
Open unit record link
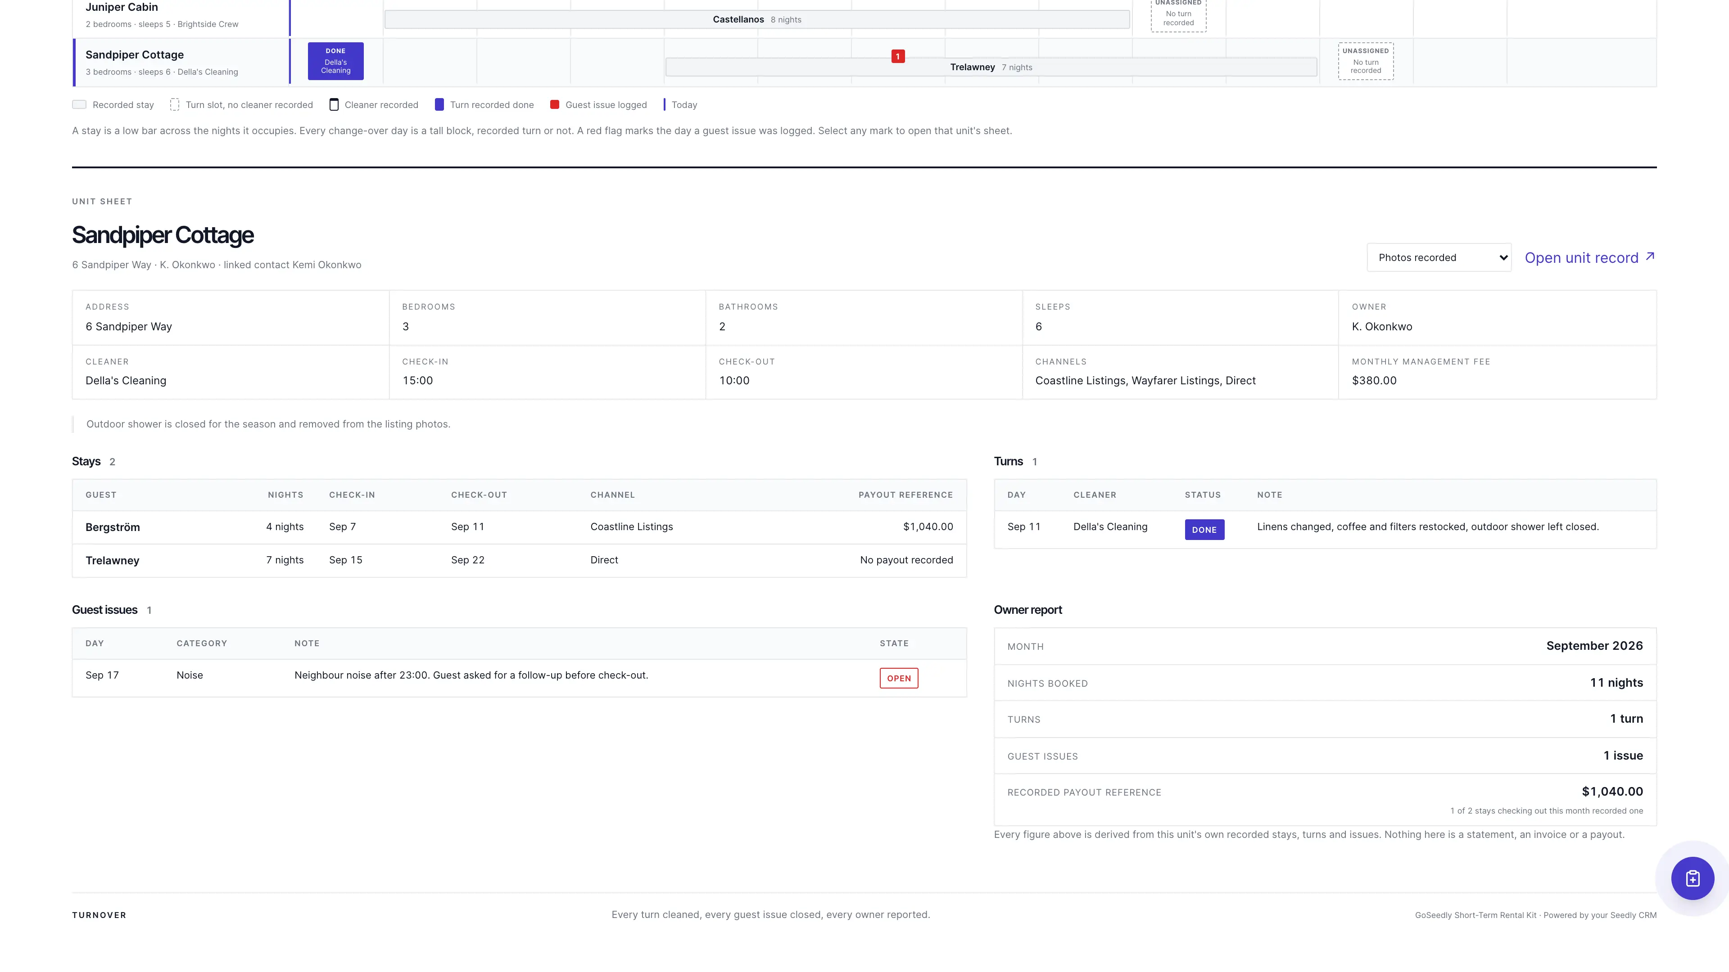point(1589,257)
